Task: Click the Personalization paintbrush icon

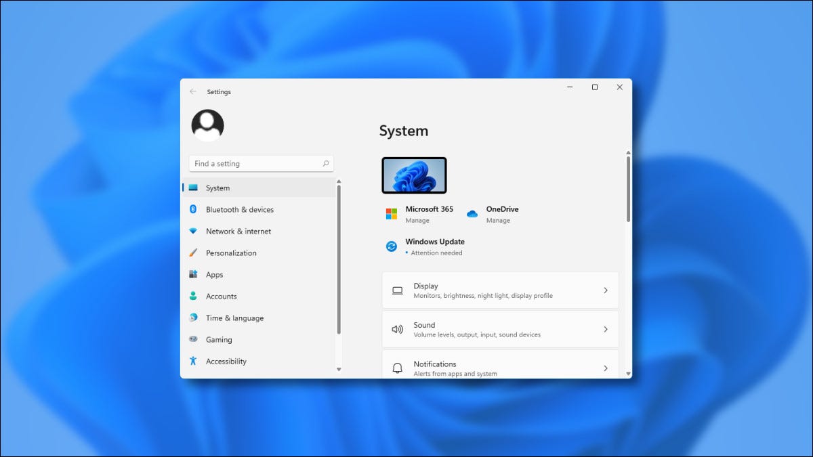Action: 194,253
